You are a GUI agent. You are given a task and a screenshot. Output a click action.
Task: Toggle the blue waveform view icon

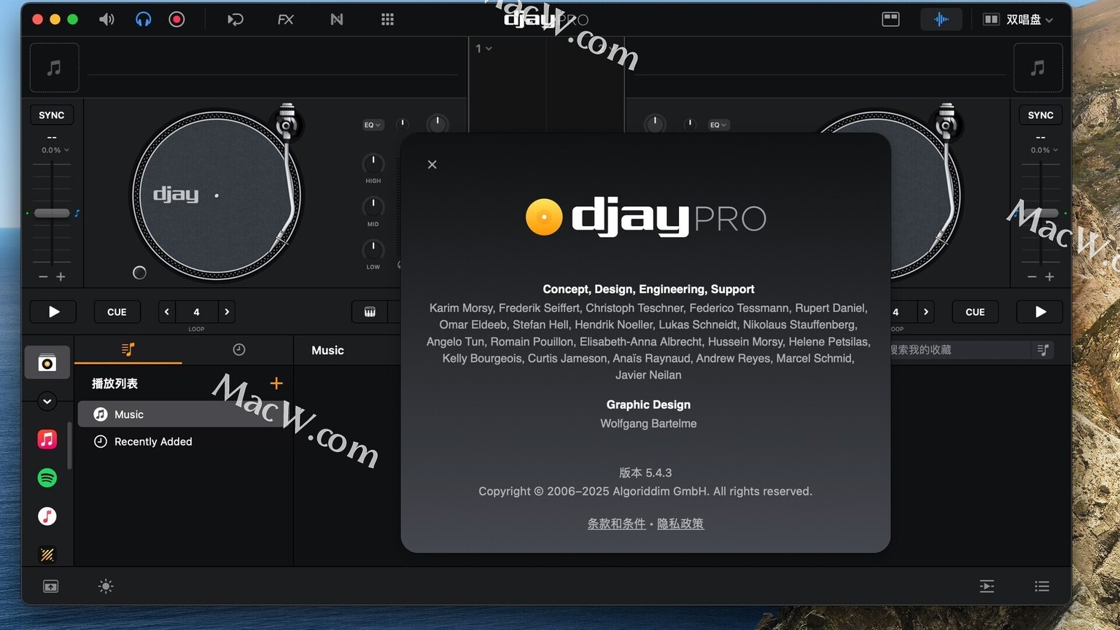[x=941, y=20]
